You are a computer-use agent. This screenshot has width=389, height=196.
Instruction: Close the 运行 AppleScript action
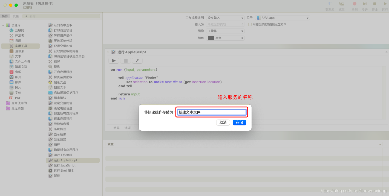pos(387,52)
